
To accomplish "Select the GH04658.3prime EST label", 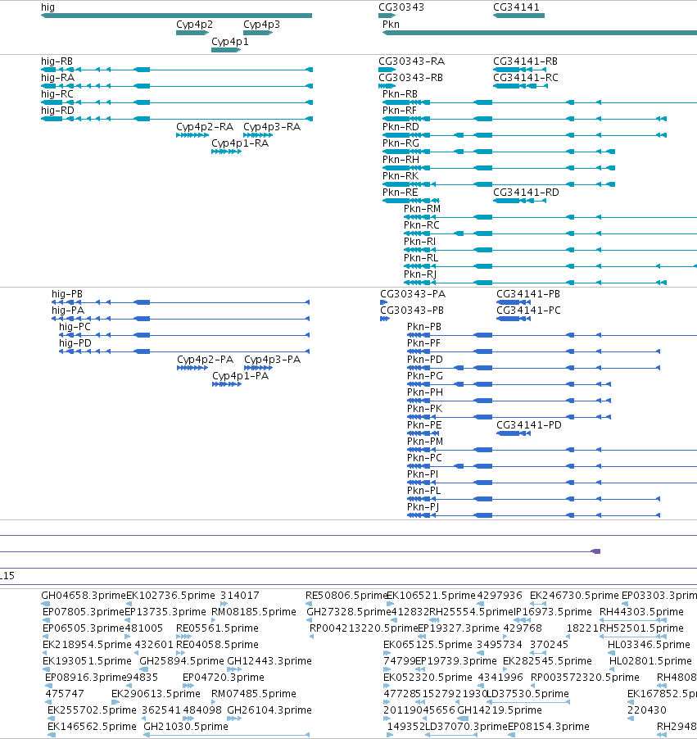I will tap(84, 596).
